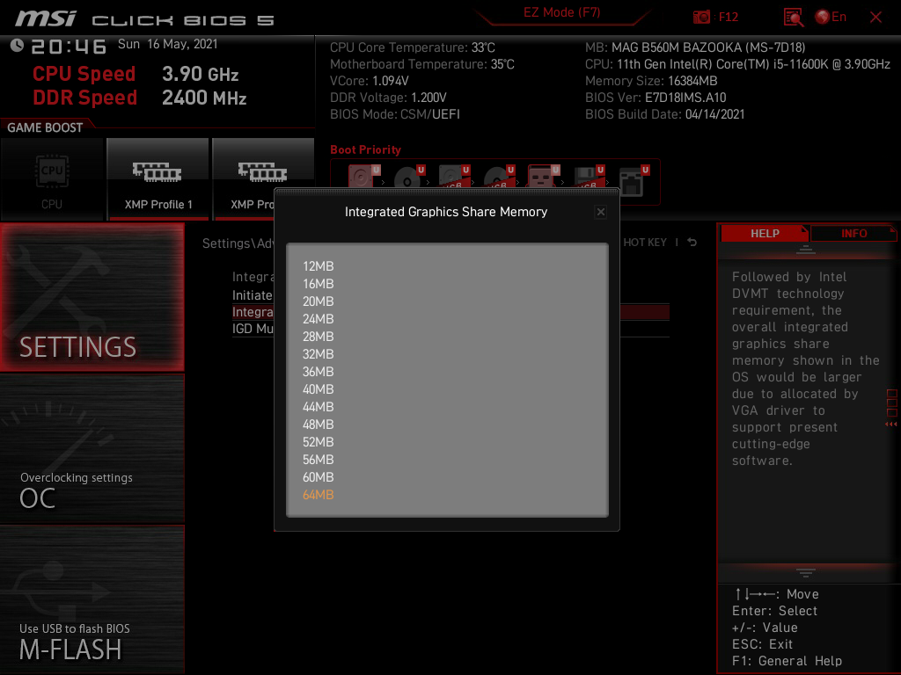Change language via En globe icon

click(x=831, y=17)
